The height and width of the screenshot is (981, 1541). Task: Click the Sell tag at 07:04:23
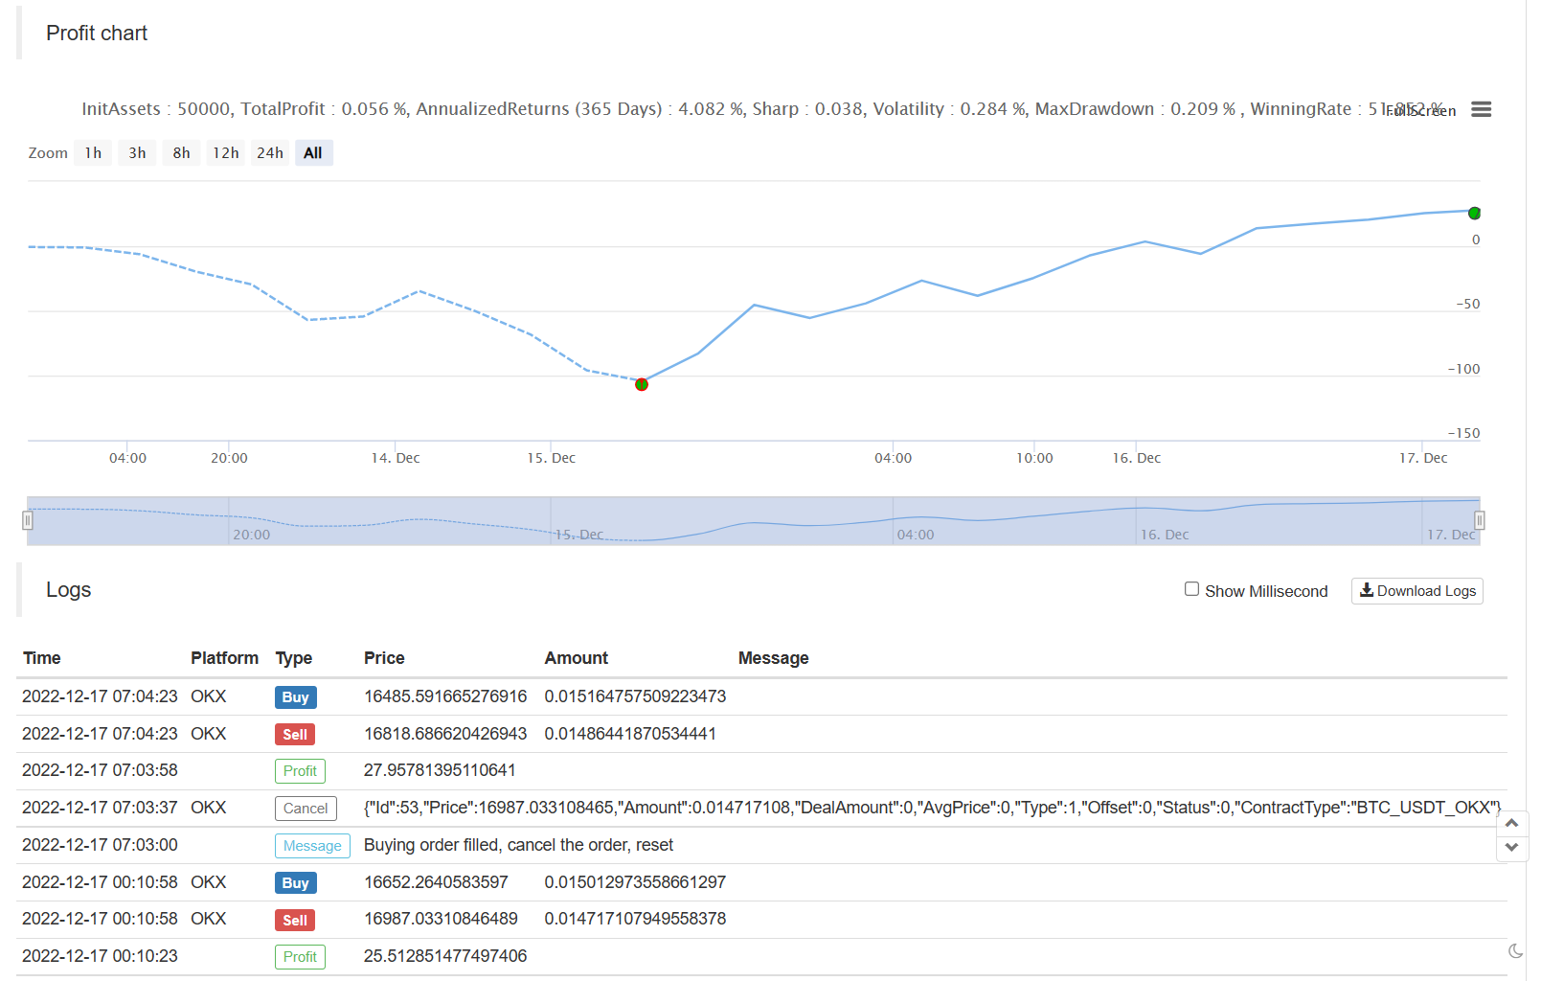pyautogui.click(x=295, y=735)
